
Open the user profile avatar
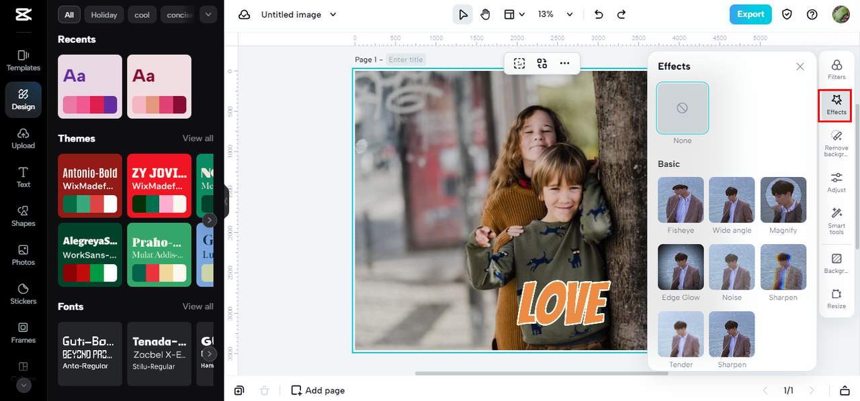(x=841, y=14)
